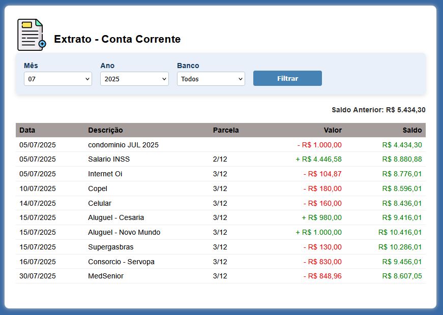The width and height of the screenshot is (443, 315).
Task: Click the Saldo column header
Action: tap(412, 130)
